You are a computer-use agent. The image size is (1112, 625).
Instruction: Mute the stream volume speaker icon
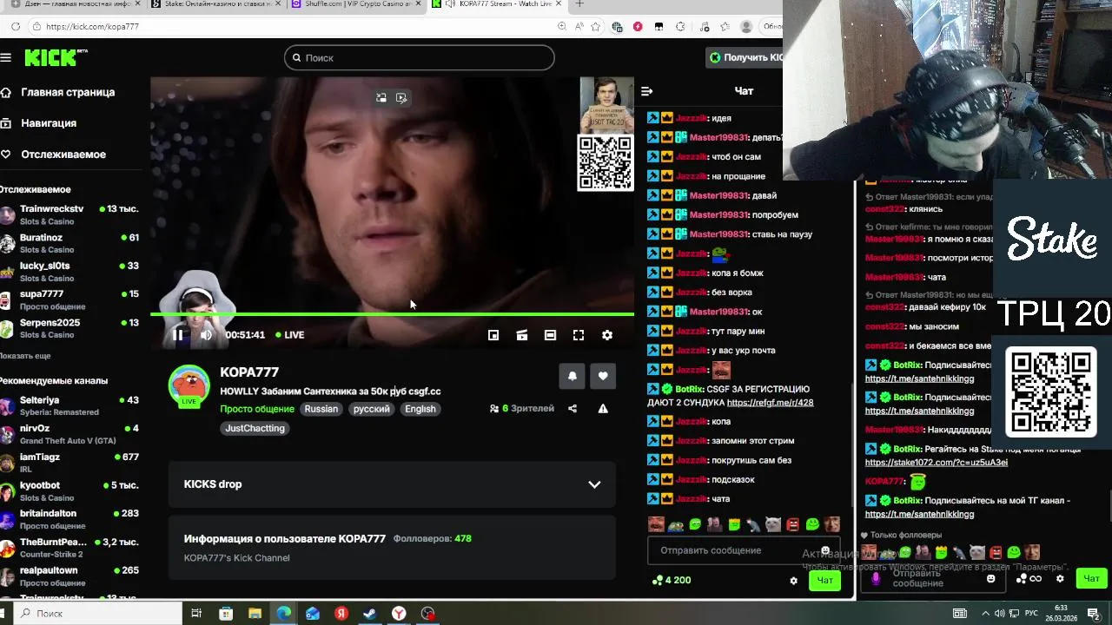point(206,335)
